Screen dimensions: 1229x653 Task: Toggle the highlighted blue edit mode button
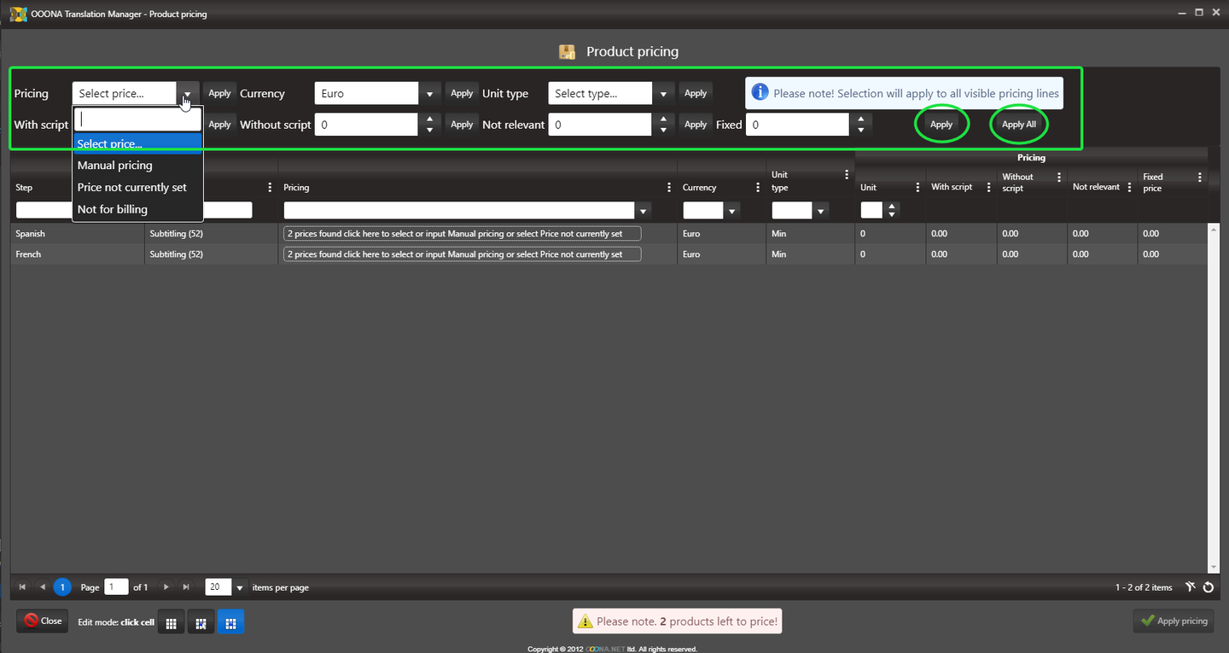pos(230,622)
